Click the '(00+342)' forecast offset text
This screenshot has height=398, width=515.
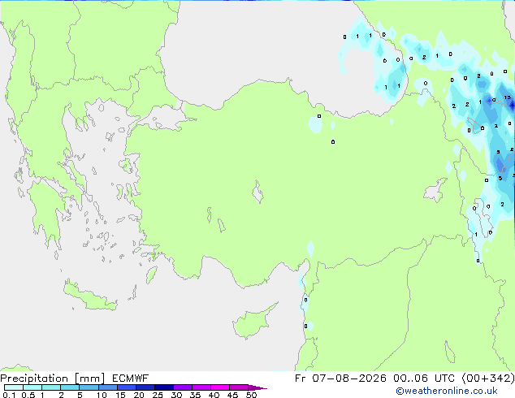click(x=488, y=379)
